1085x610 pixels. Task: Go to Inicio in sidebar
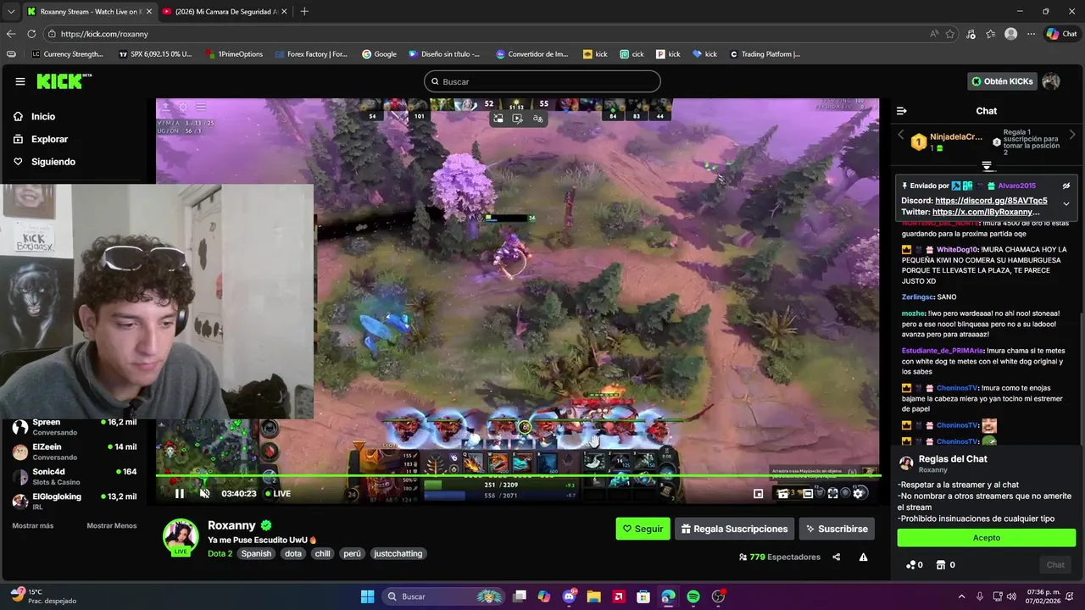pos(43,117)
